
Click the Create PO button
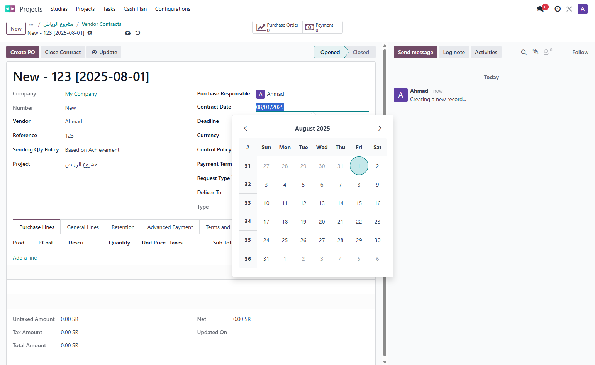coord(23,52)
